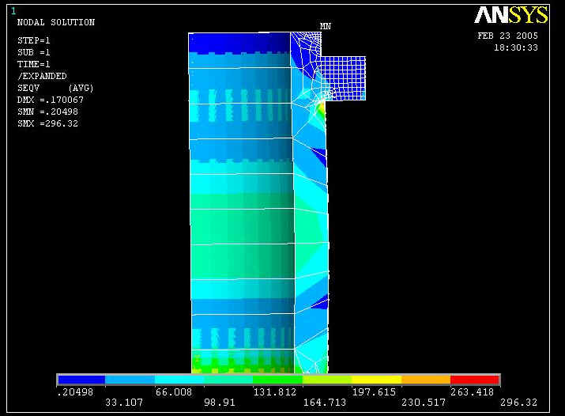Screen dimensions: 565x416
Task: Click the SUB =1 label
Action: (33, 52)
